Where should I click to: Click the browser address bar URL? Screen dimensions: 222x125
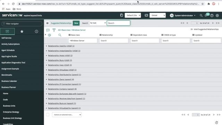[110, 4]
